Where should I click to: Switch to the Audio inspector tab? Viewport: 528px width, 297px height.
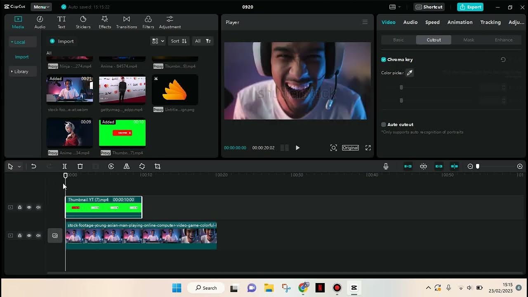410,22
